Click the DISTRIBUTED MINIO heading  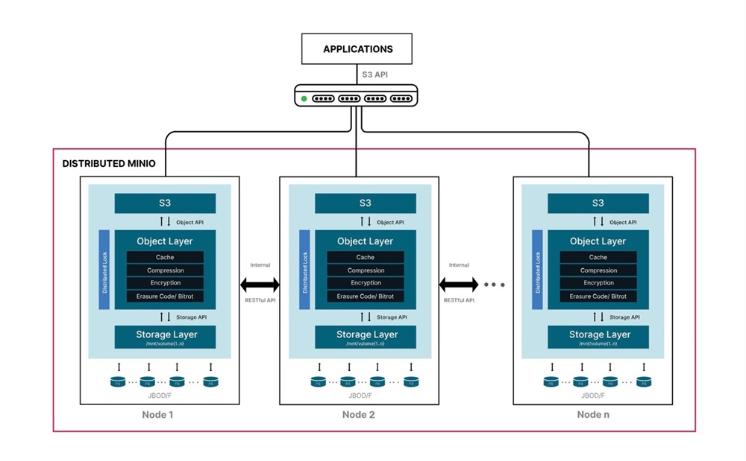[x=108, y=163]
